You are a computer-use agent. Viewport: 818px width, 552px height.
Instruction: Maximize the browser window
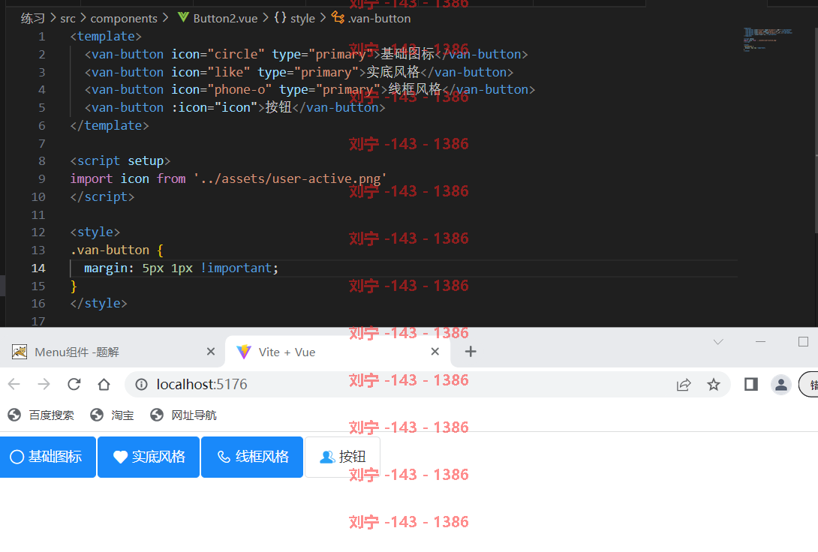click(804, 342)
